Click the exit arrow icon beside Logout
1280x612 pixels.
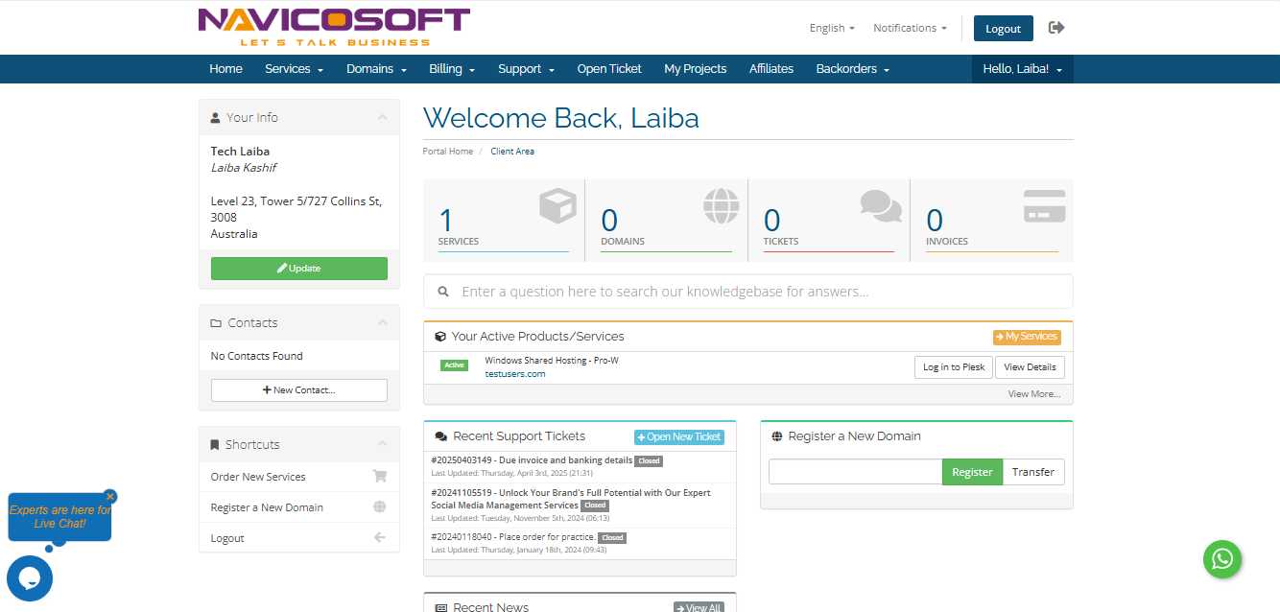(1056, 28)
